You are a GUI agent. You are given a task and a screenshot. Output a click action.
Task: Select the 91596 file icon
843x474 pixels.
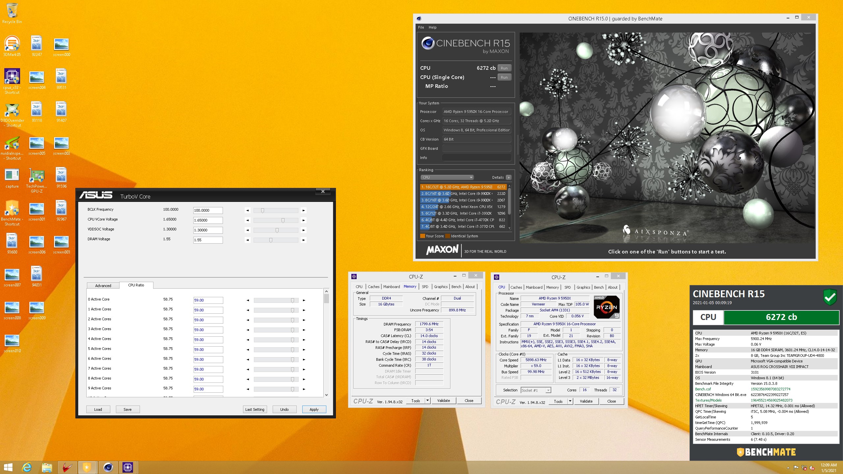coord(62,178)
